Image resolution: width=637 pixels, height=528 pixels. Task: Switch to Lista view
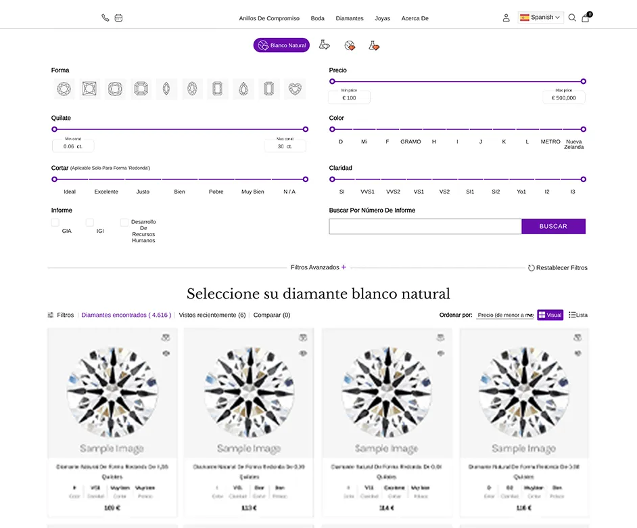point(577,315)
